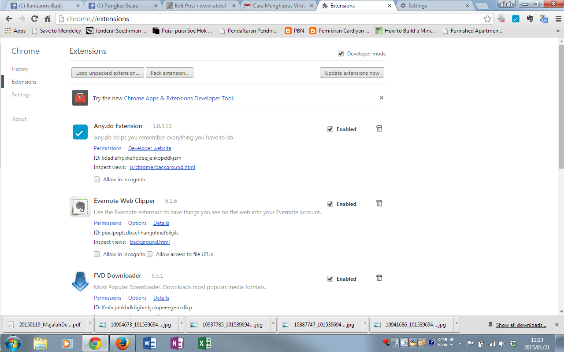
Task: Delete the Any.do Extension via trash icon
Action: [379, 128]
